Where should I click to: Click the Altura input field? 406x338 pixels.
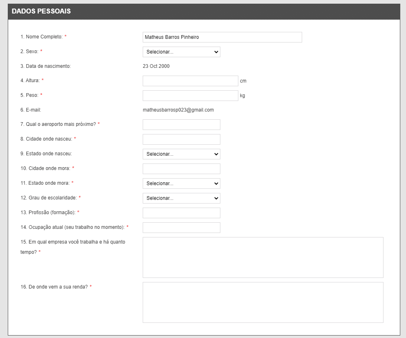tap(190, 81)
